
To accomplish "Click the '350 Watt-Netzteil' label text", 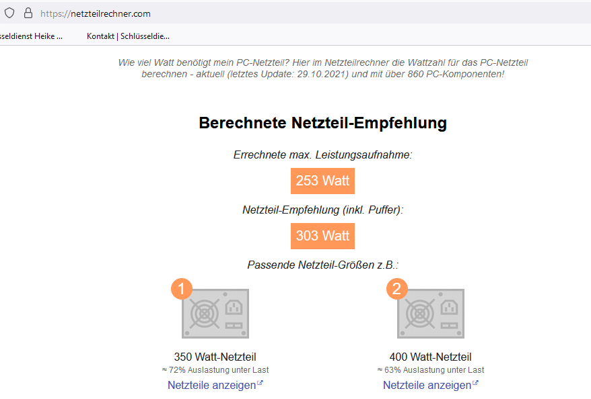I will pyautogui.click(x=215, y=357).
